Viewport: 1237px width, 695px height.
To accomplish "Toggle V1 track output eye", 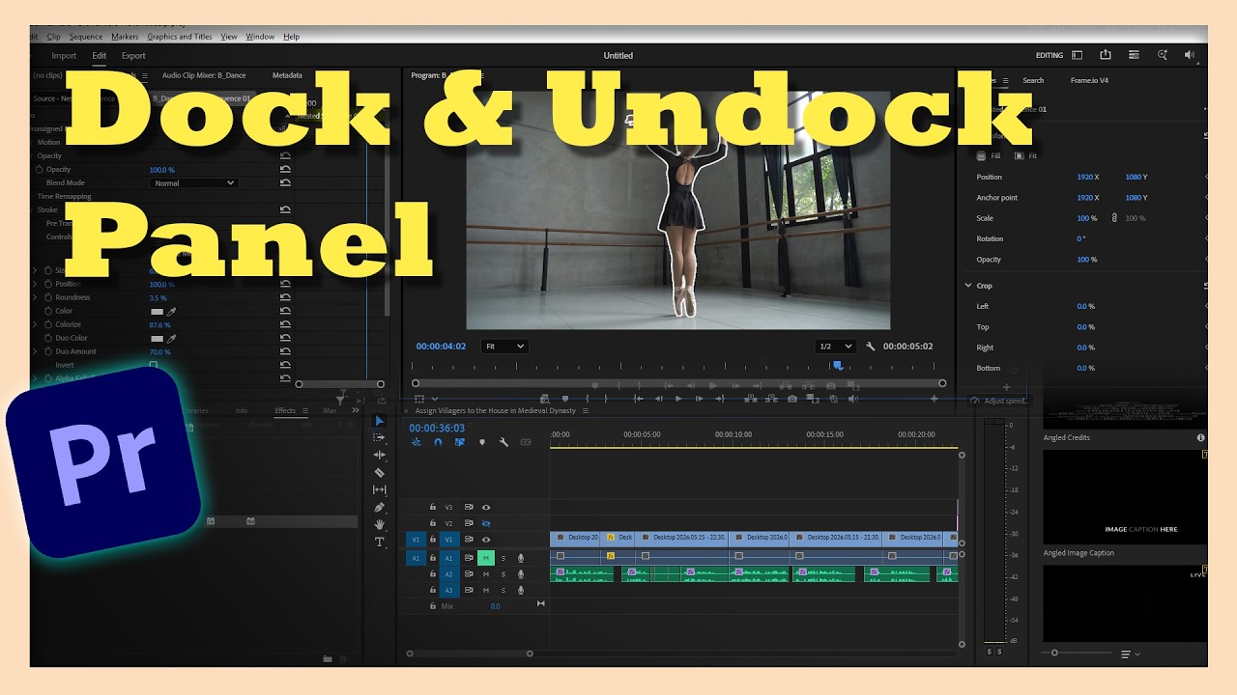I will tap(486, 540).
